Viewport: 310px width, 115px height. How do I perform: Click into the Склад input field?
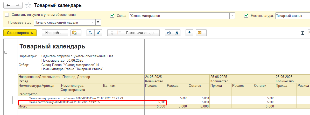point(179,16)
